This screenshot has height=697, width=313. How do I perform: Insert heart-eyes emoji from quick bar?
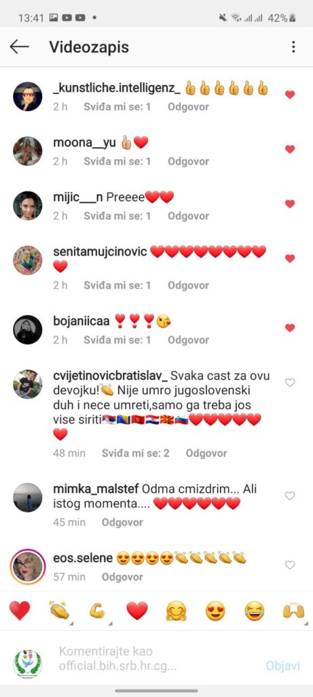point(215,611)
